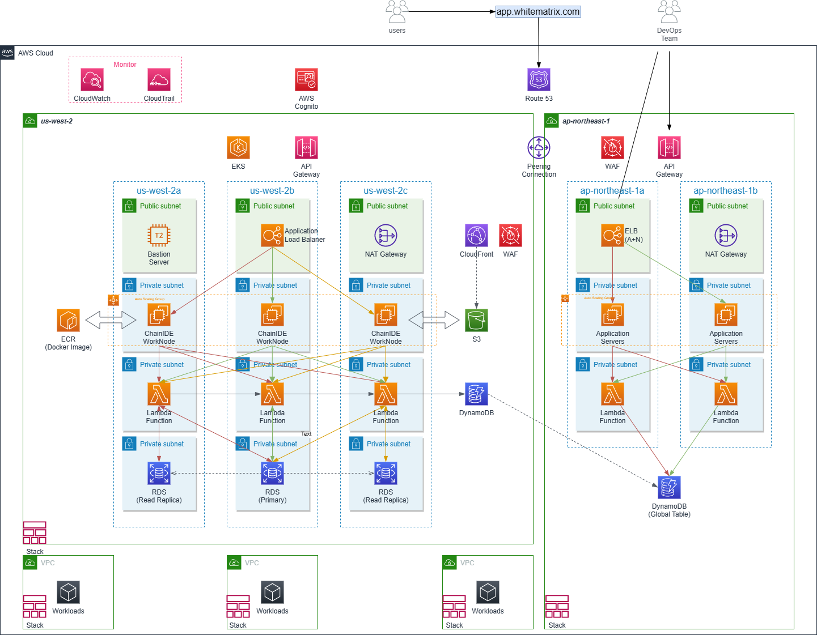Click the ELB (A+N) icon
Image resolution: width=817 pixels, height=635 pixels.
(x=612, y=236)
